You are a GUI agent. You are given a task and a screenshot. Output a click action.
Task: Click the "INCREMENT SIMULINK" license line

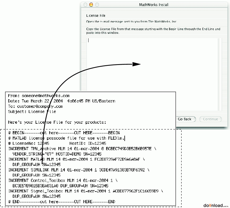(x=79, y=170)
